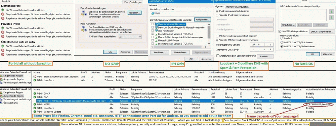Select the NetBIOS Standard radio option
The image size is (336, 126).
click(x=282, y=39)
